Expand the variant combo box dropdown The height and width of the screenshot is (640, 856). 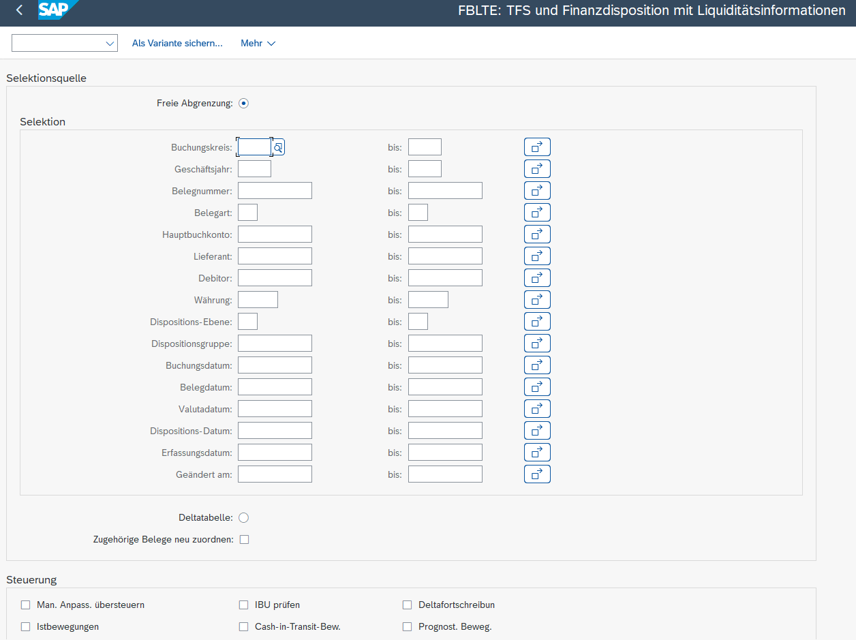[110, 44]
